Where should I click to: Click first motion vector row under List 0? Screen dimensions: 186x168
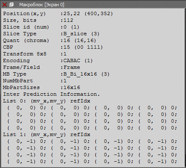(92, 108)
